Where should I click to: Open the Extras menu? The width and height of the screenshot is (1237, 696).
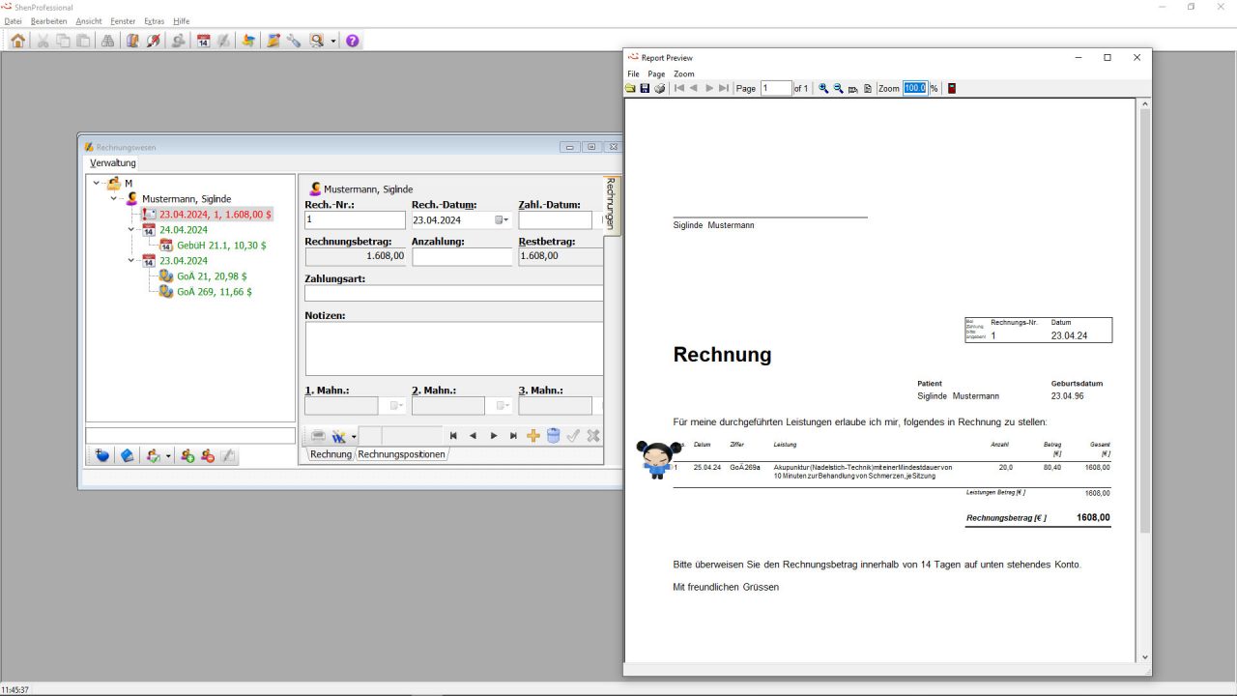[154, 21]
